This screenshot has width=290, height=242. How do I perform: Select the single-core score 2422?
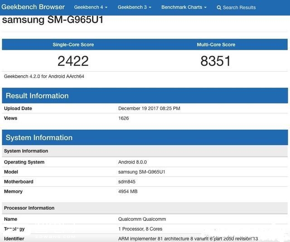[x=73, y=61]
